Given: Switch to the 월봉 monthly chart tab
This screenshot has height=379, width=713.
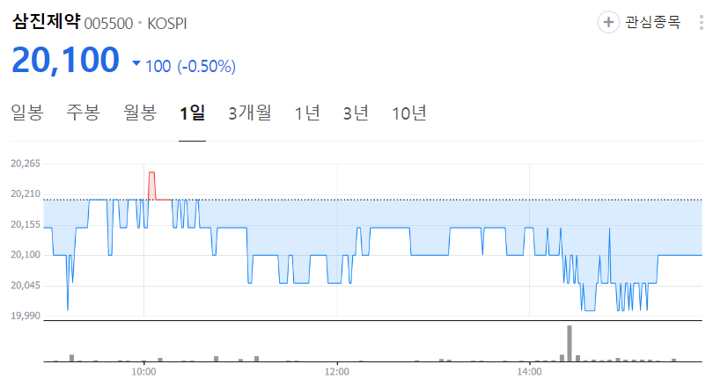Looking at the screenshot, I should pyautogui.click(x=140, y=113).
